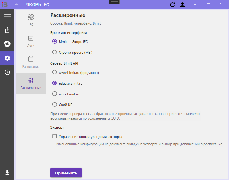
Task: Click the Экспорт section heading
Action: pos(57,127)
